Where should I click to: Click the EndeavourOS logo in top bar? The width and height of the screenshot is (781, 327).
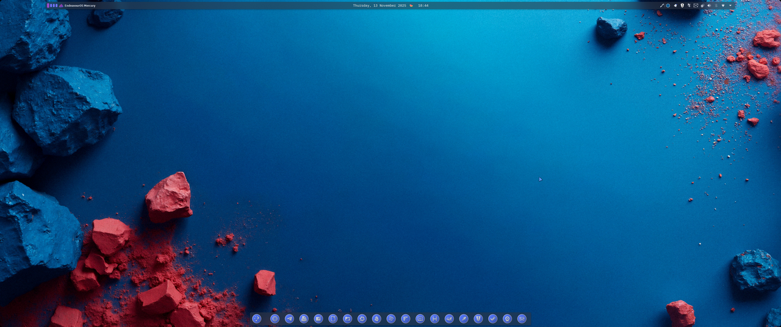click(61, 5)
